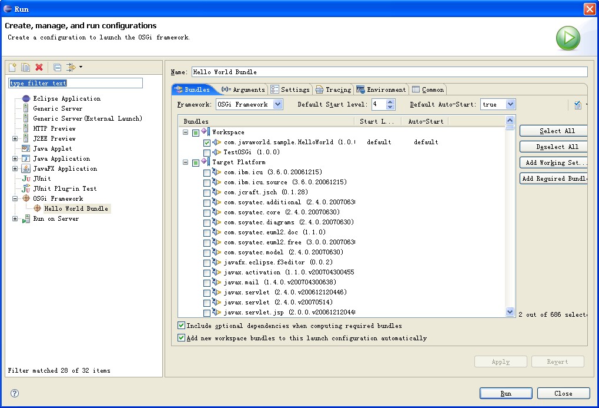Select Generic Server (External Launch) item
Screen dimensions: 599x408
pyautogui.click(x=88, y=118)
